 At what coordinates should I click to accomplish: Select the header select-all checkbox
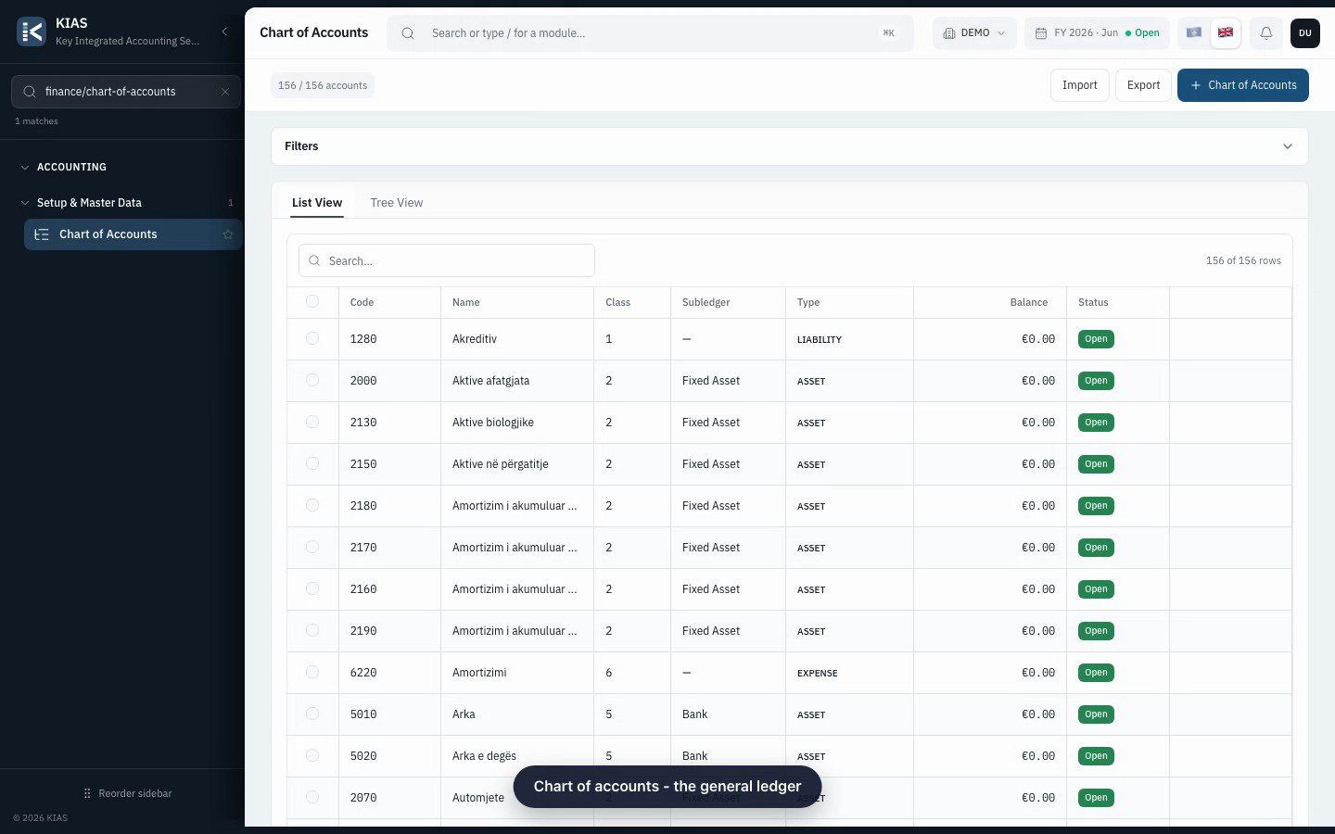312,301
